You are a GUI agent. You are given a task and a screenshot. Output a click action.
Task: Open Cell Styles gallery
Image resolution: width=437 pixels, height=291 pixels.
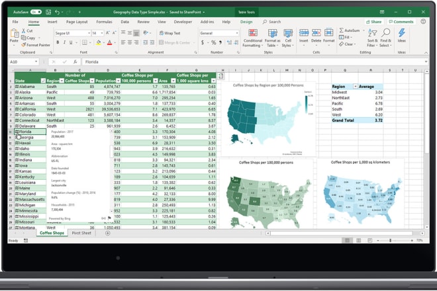pos(288,38)
